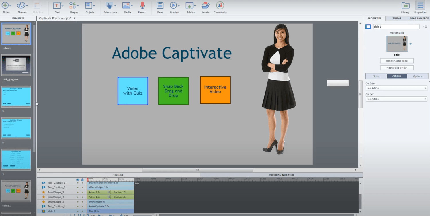The image size is (430, 216).
Task: Open the Shapes tool
Action: tap(73, 5)
